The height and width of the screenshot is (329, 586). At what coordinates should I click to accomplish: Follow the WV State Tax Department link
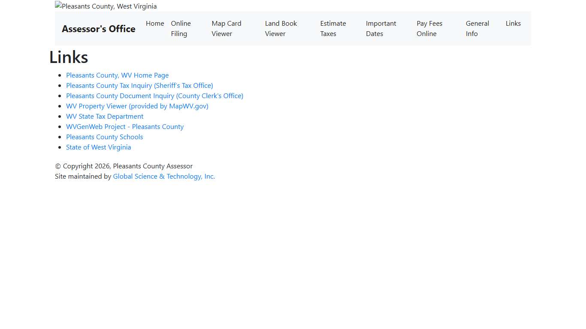click(x=105, y=116)
